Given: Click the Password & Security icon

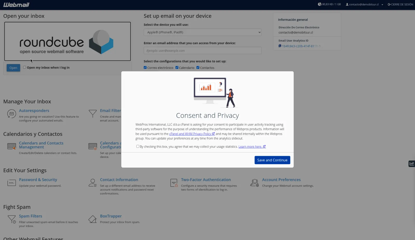Looking at the screenshot, I should pos(11,183).
